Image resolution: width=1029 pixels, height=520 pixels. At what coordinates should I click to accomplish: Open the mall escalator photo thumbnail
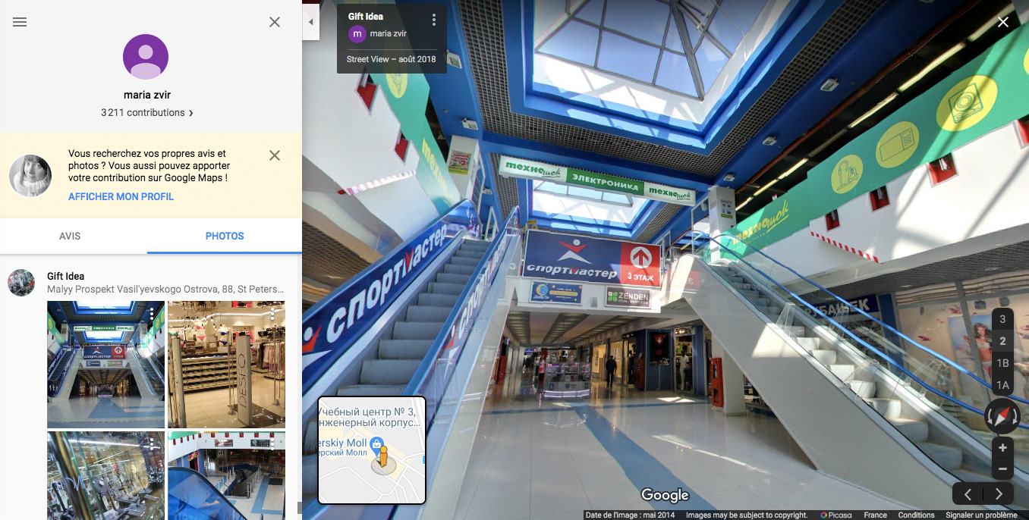pyautogui.click(x=105, y=365)
